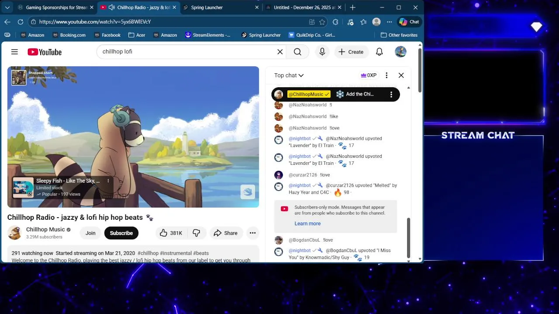The image size is (559, 314).
Task: Open the Acer favorites folder
Action: tap(137, 35)
